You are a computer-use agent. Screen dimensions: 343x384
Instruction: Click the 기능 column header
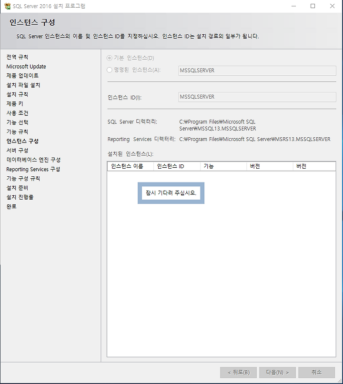(x=223, y=166)
